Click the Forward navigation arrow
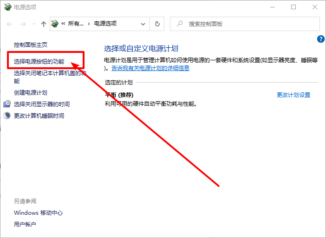This screenshot has width=326, height=238. click(22, 24)
